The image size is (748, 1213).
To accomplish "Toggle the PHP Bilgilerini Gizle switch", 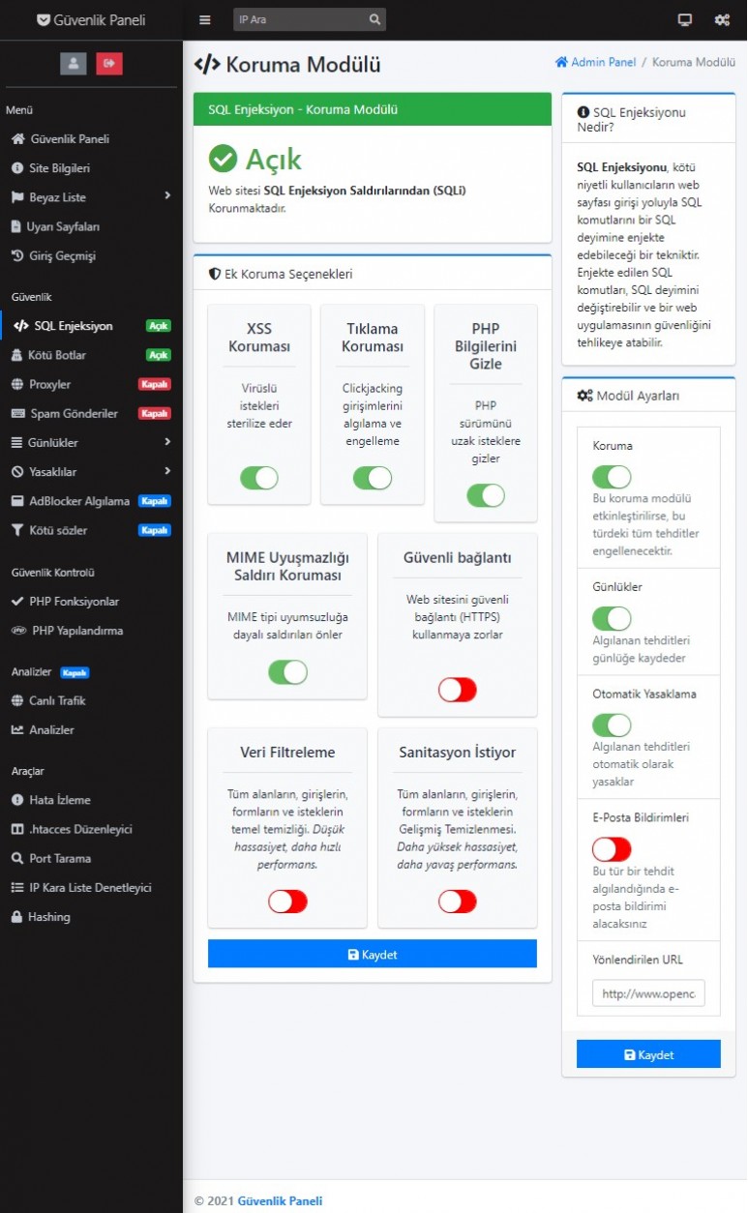I will tap(486, 495).
